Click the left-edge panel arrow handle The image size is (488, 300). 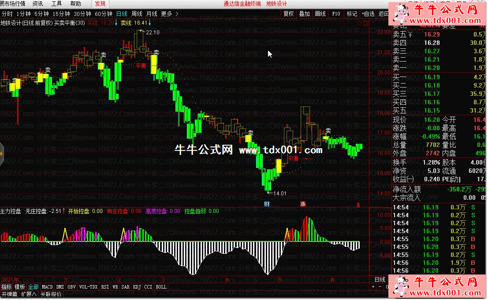pyautogui.click(x=2, y=154)
